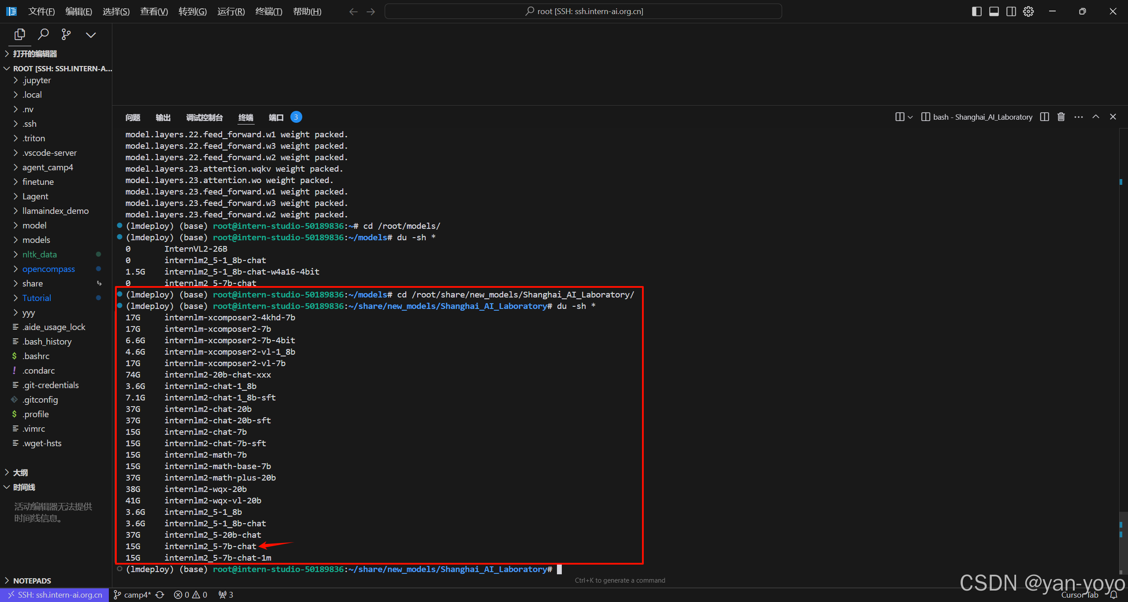The image size is (1128, 602).
Task: Toggle the primary sidebar visibility
Action: (976, 11)
